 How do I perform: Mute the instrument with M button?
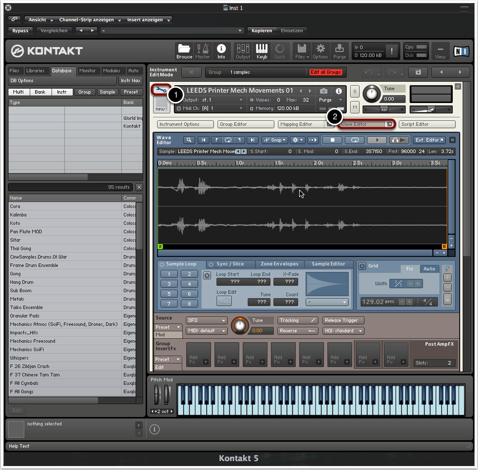pos(355,107)
